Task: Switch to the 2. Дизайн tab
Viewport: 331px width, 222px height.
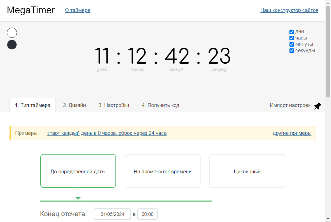Action: 74,105
